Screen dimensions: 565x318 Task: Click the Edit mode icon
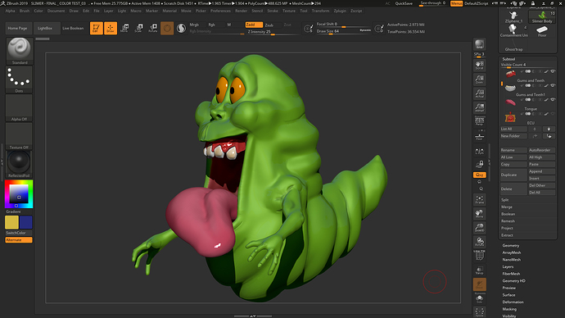96,28
